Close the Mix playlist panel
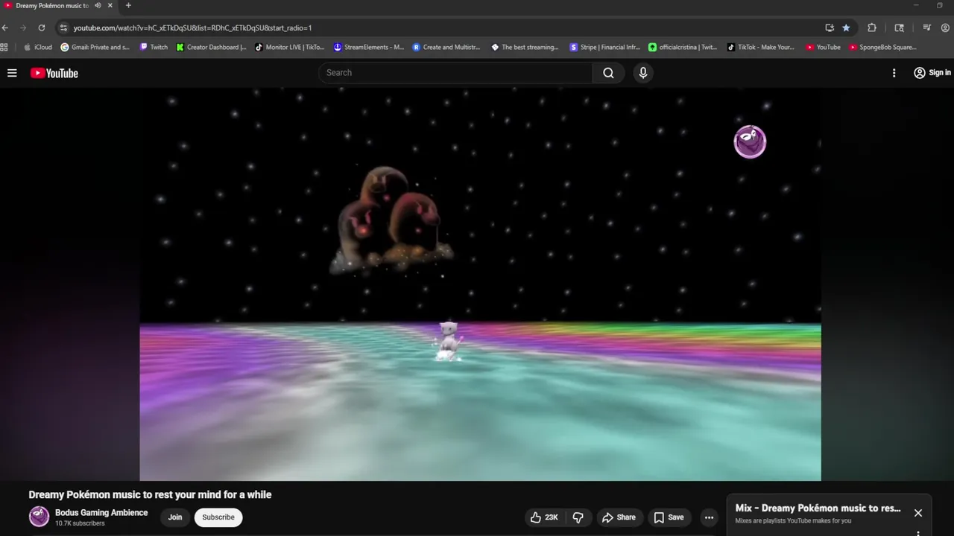This screenshot has width=954, height=536. pos(918,513)
